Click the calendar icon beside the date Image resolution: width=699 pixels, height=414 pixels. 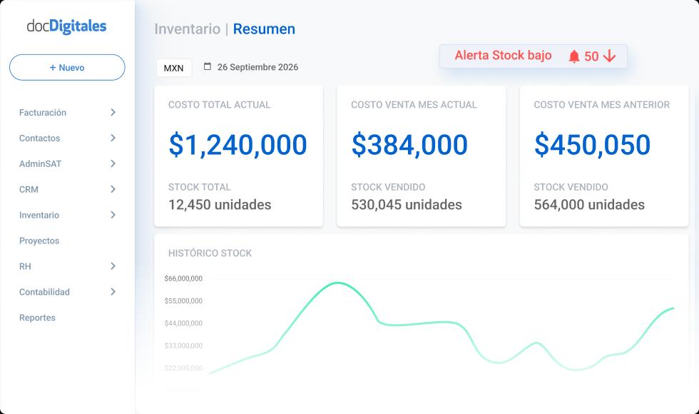point(208,66)
